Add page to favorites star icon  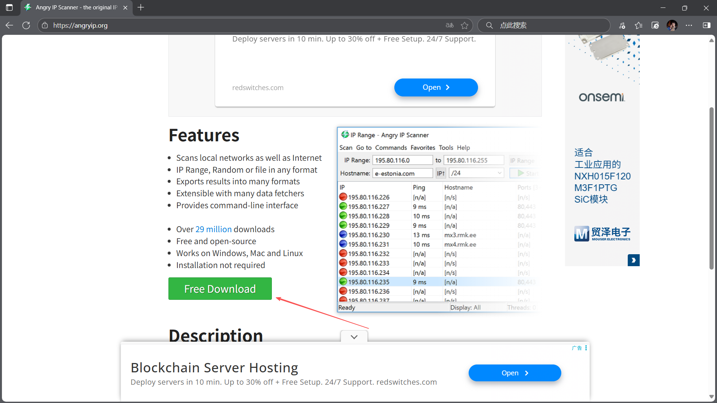click(x=465, y=25)
